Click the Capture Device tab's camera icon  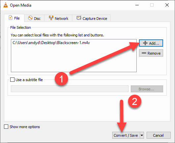(79, 18)
